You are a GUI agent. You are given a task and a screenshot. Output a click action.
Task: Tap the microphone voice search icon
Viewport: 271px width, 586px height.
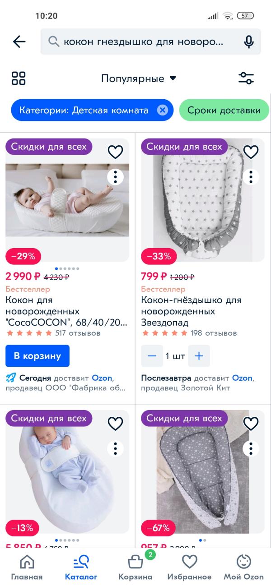tap(248, 42)
